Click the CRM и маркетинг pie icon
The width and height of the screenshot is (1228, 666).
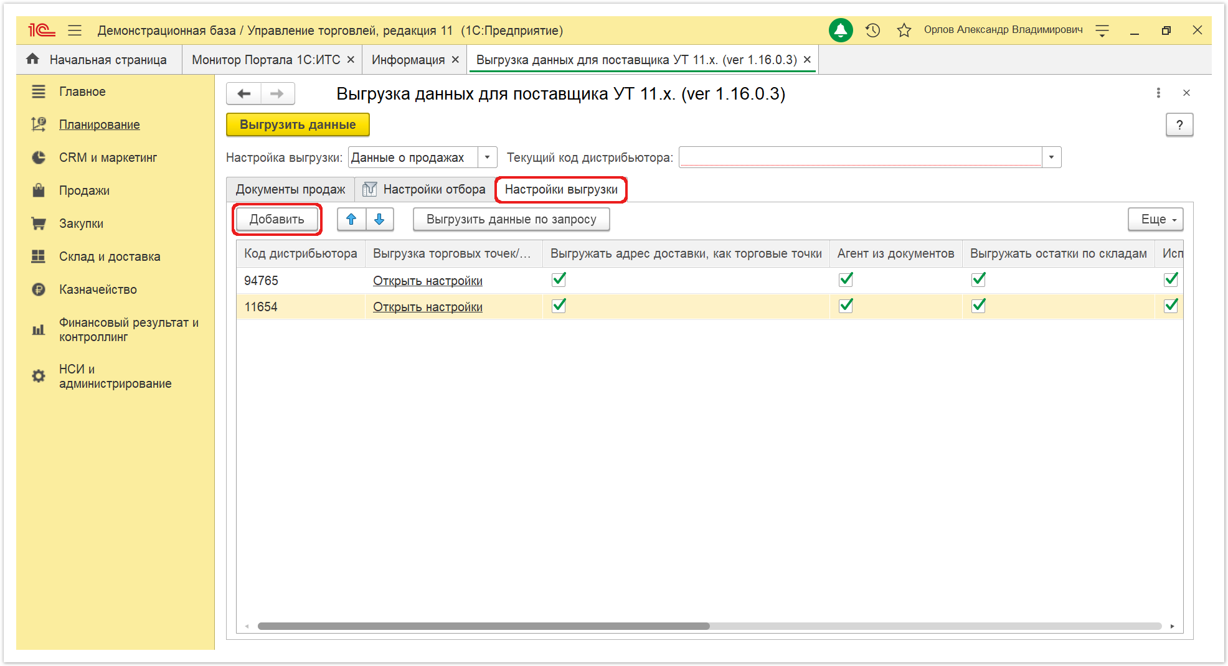(39, 157)
